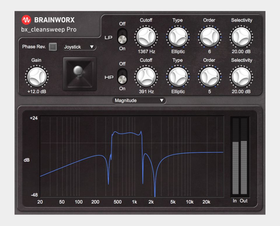Click the LP Cutoff knob

146,37
